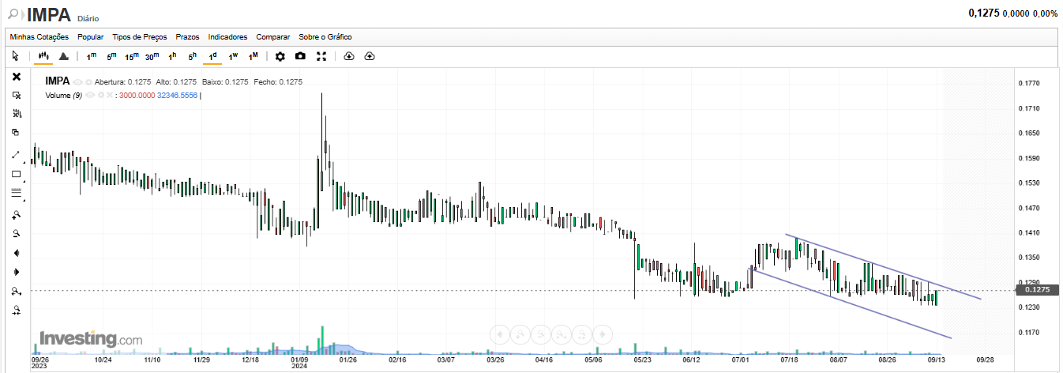Open Volume indicator settings gear
The height and width of the screenshot is (373, 1063).
click(100, 96)
